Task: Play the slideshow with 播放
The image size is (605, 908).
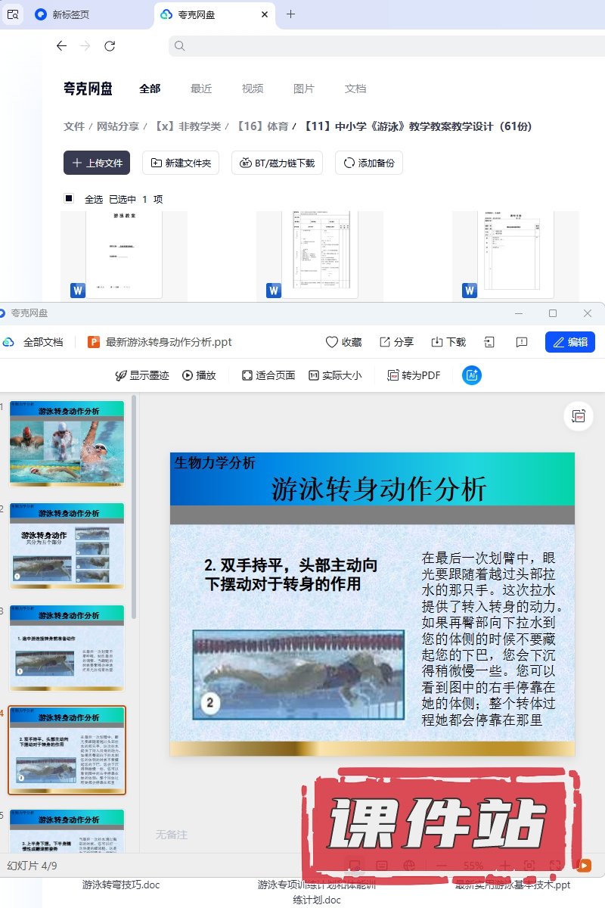Action: pos(199,375)
